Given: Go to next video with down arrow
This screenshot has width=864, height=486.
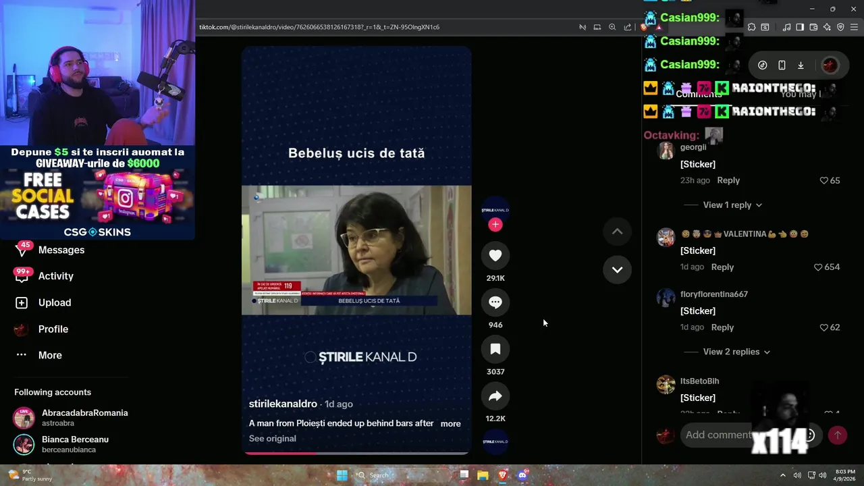Looking at the screenshot, I should 617,269.
